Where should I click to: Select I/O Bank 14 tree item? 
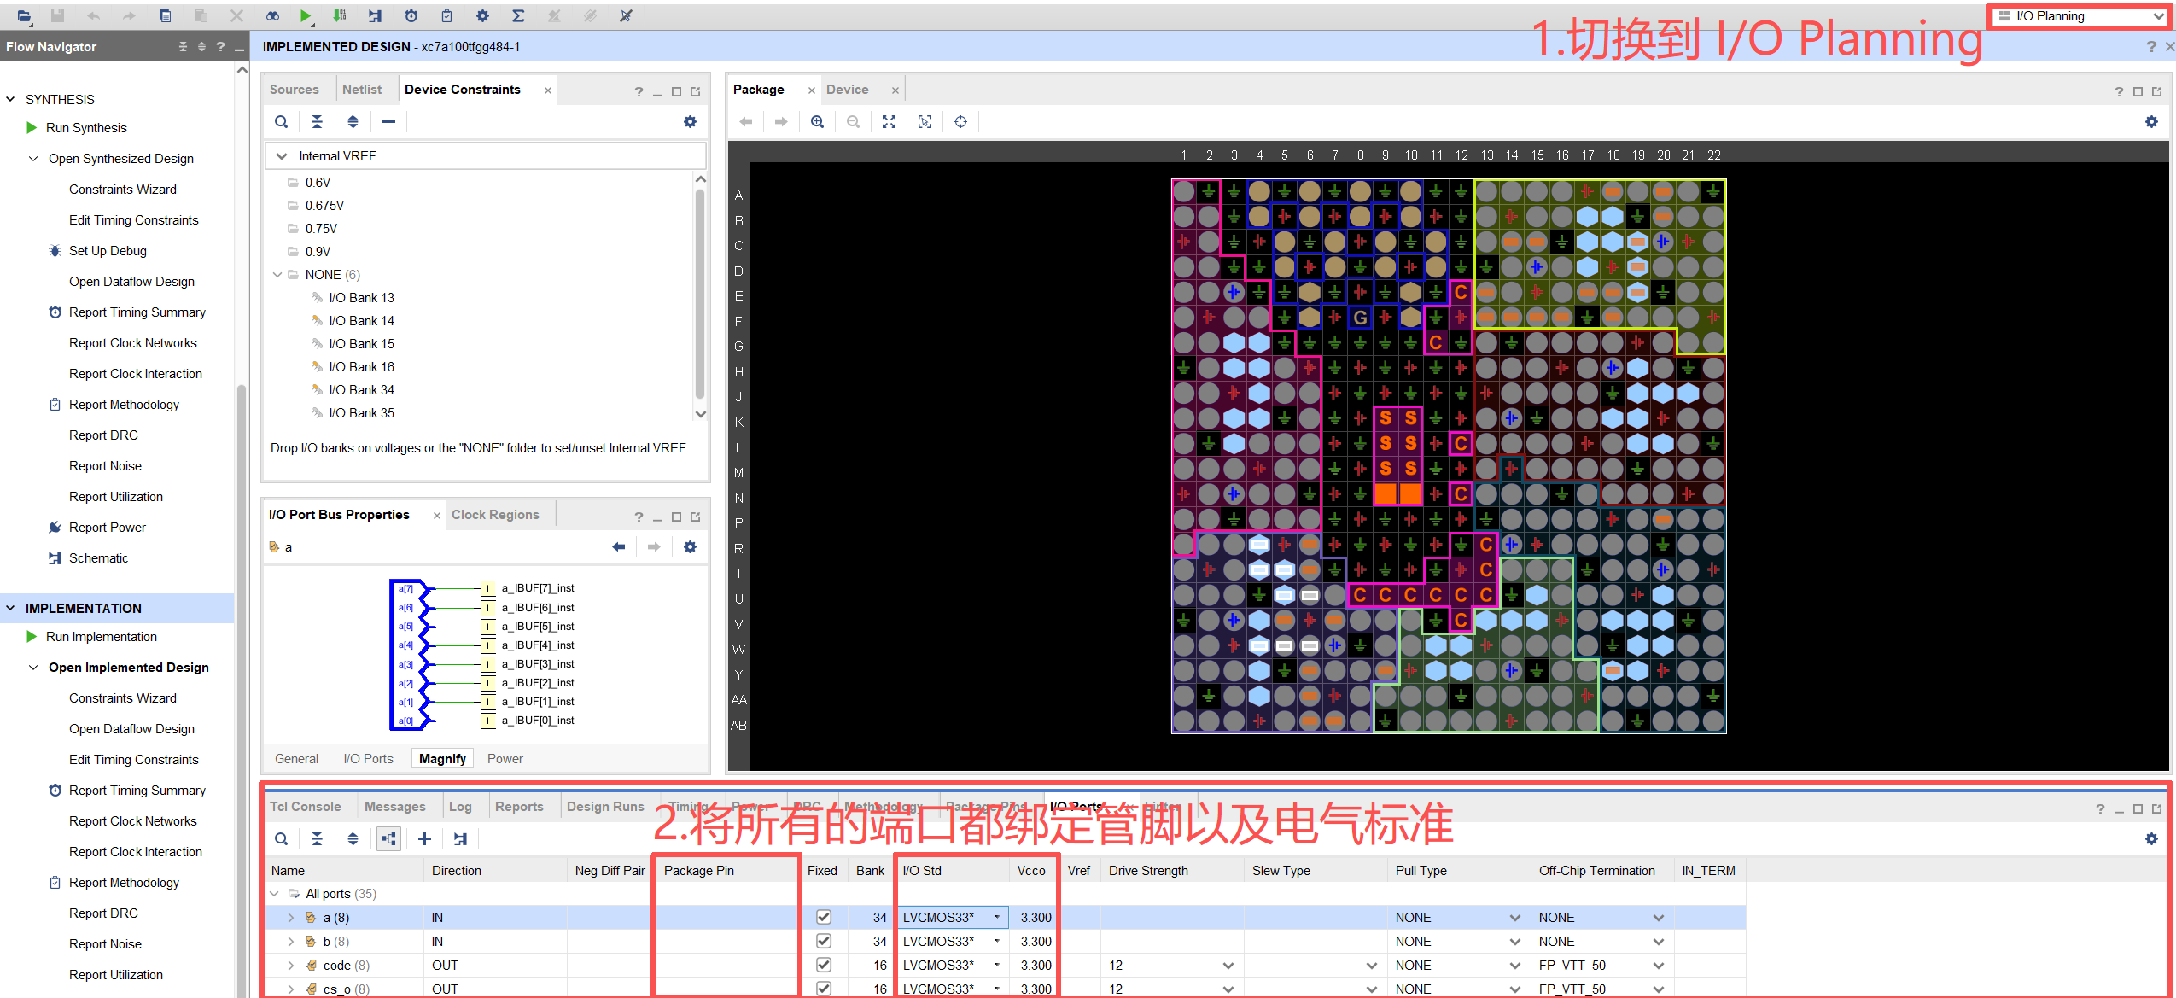[361, 321]
